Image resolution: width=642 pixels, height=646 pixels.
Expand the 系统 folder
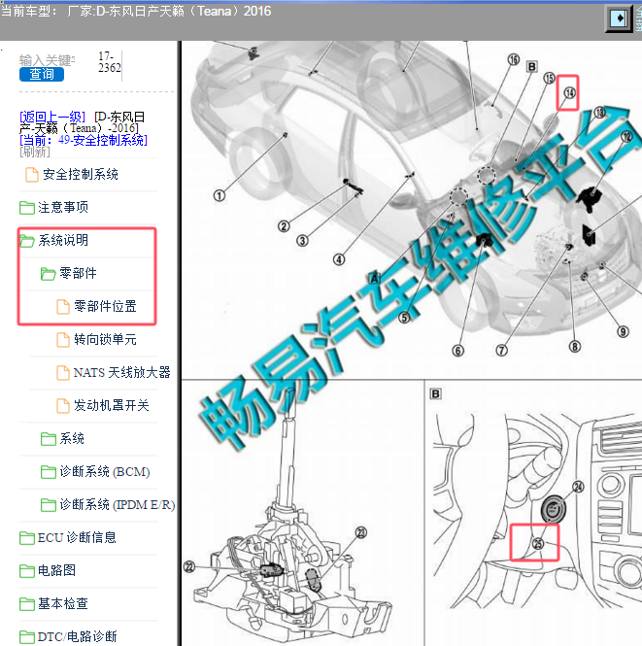[72, 438]
